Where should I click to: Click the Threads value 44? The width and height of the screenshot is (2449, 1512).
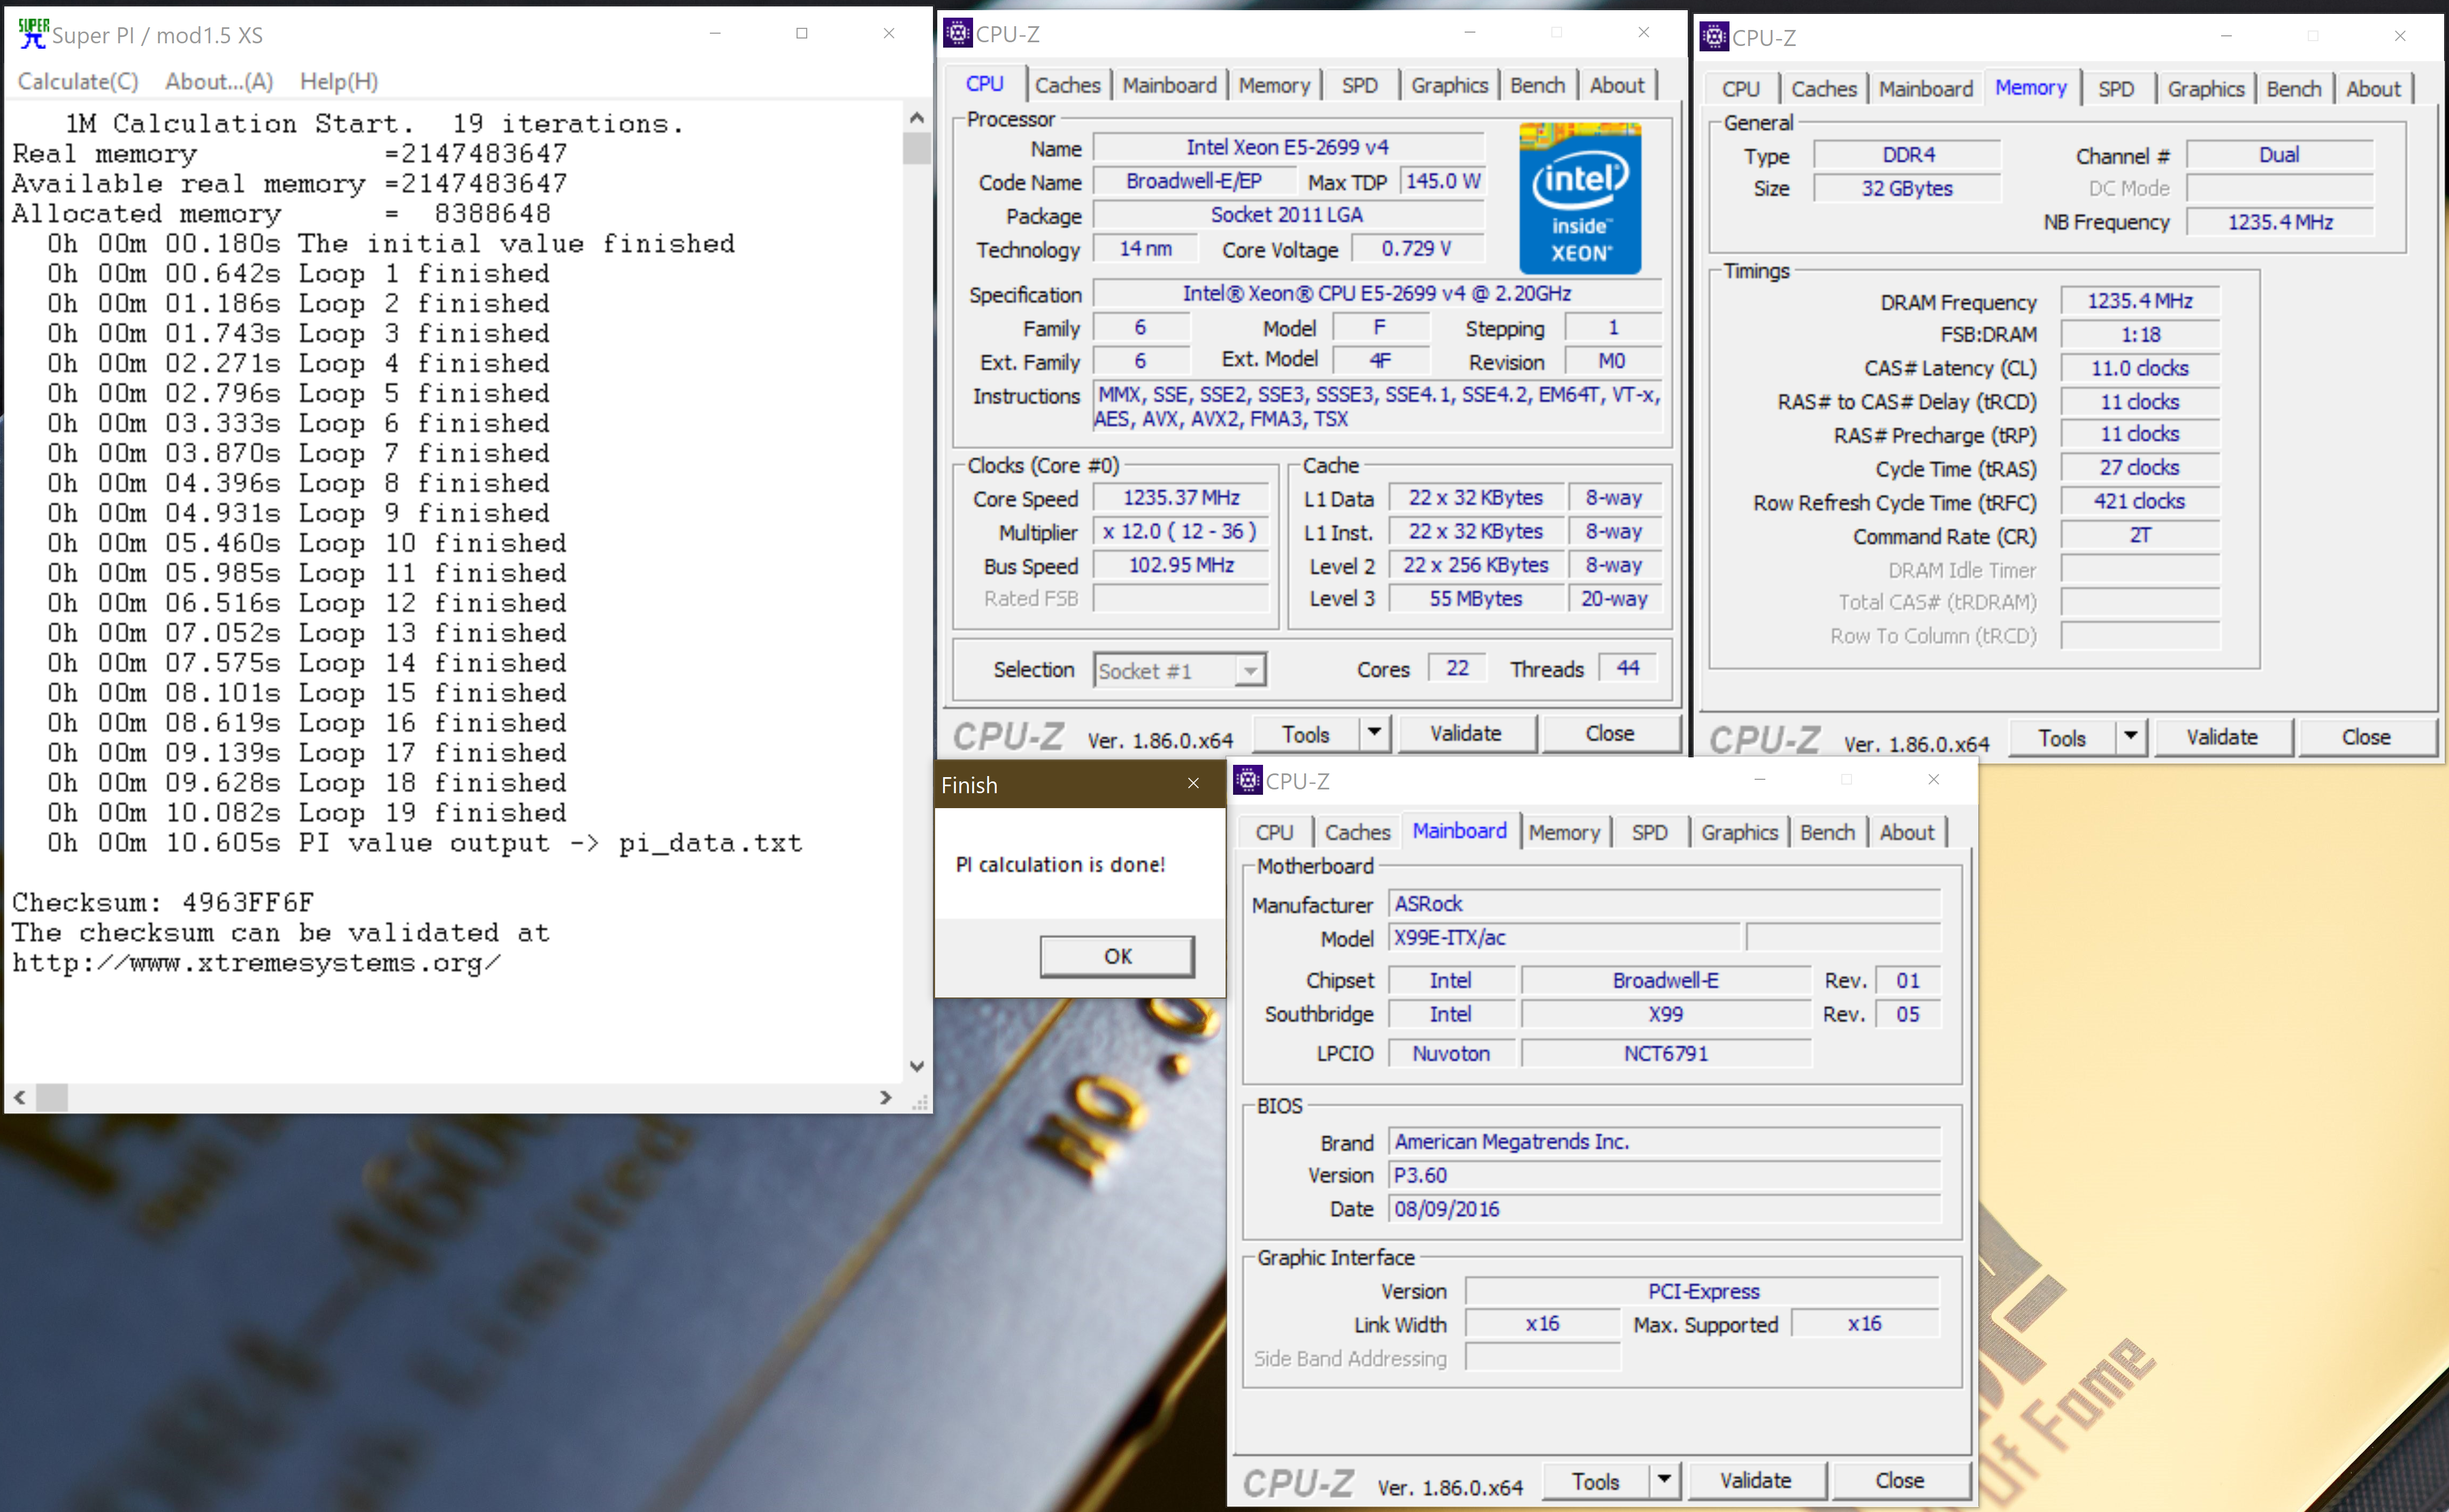pos(1627,668)
